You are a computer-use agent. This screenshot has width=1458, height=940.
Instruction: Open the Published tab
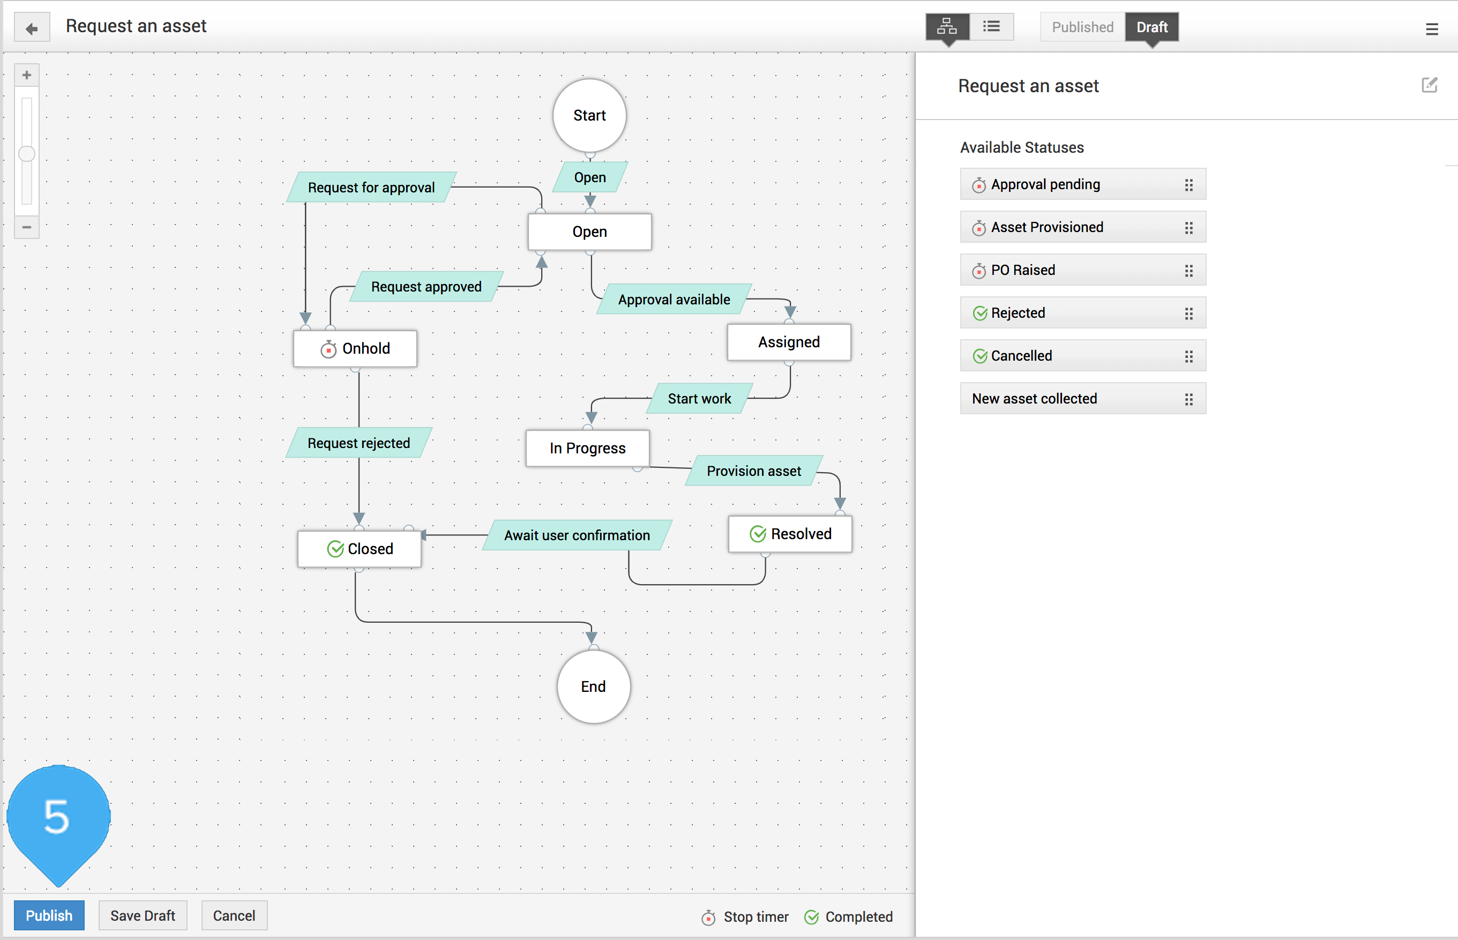(1083, 27)
